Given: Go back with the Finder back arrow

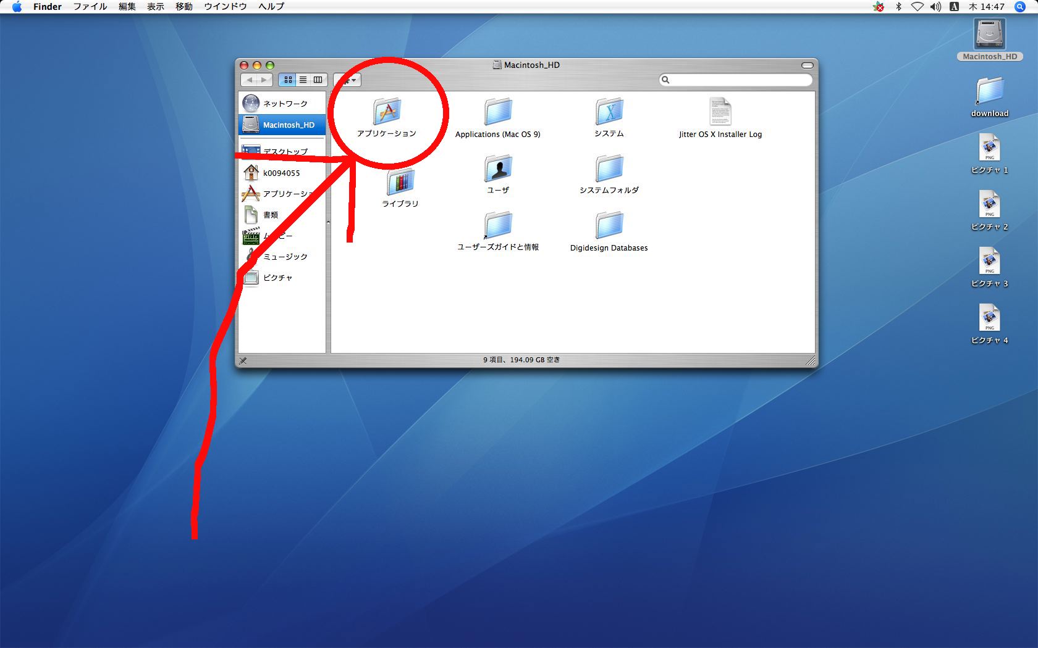Looking at the screenshot, I should click(249, 80).
